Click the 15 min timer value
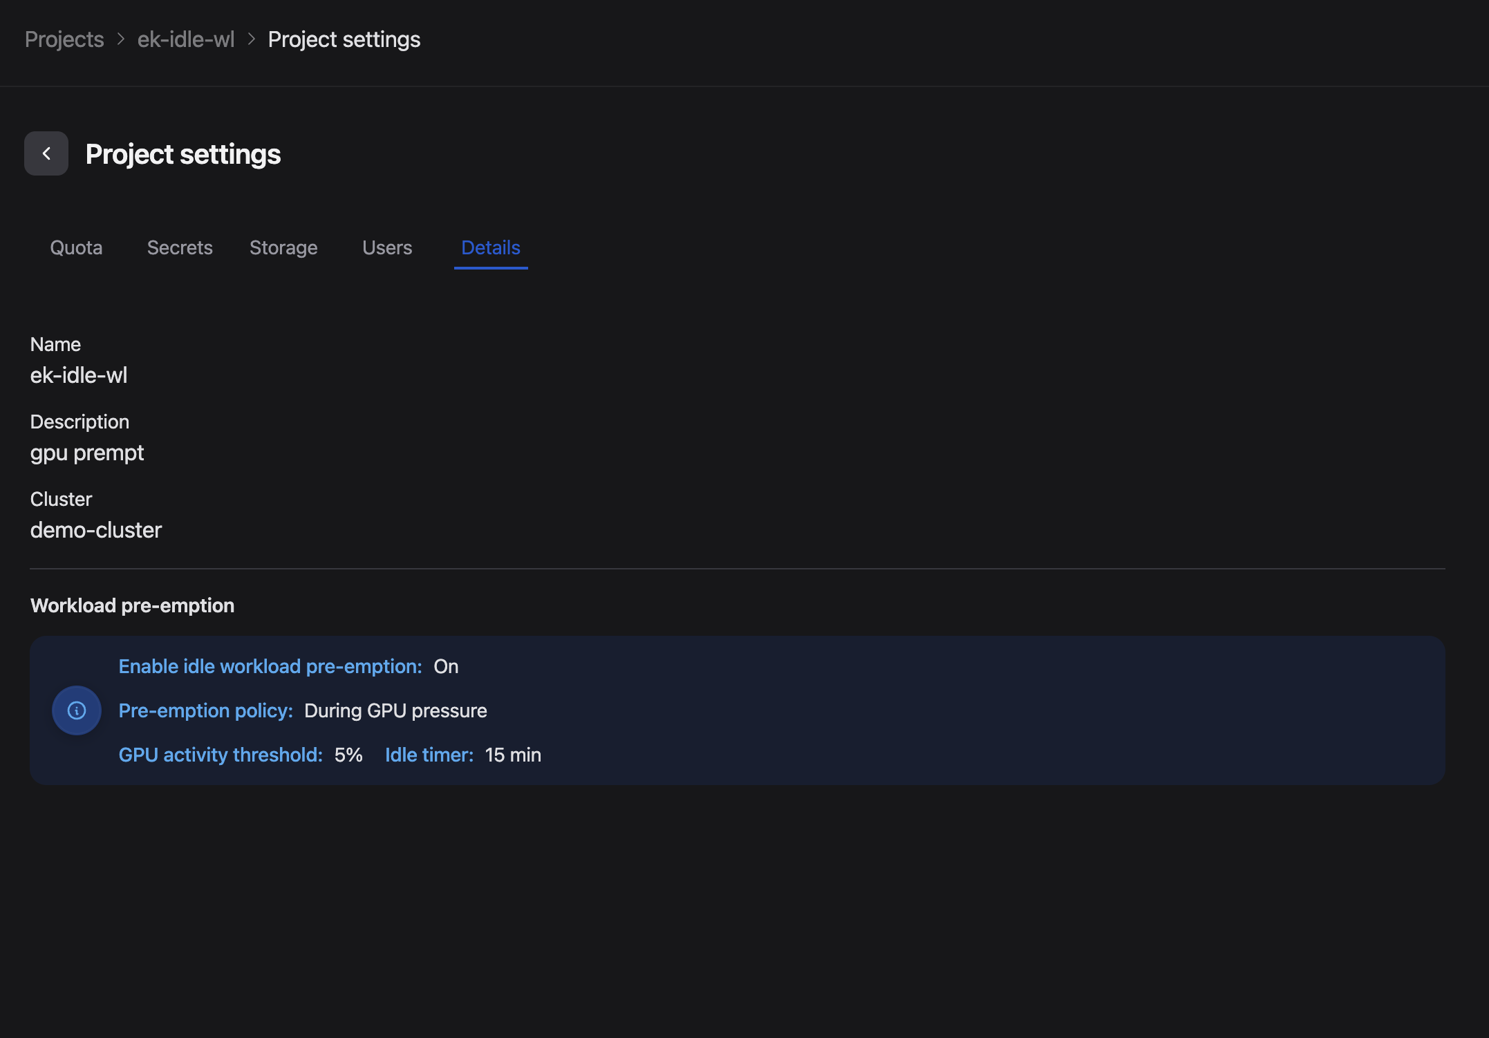This screenshot has width=1489, height=1038. point(513,755)
